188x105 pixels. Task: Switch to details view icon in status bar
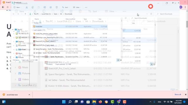[x=118, y=60]
